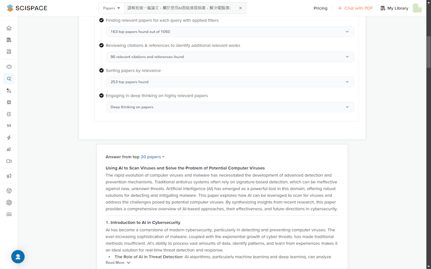Expand the 163 top papers found row
This screenshot has width=431, height=269.
(230, 32)
